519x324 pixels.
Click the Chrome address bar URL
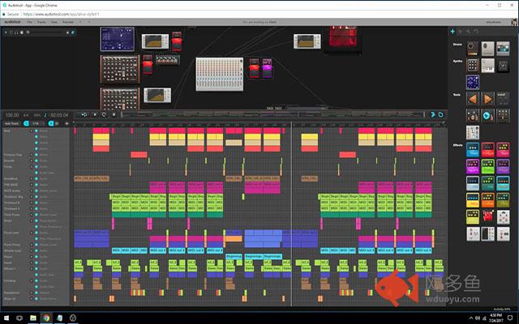pyautogui.click(x=62, y=15)
